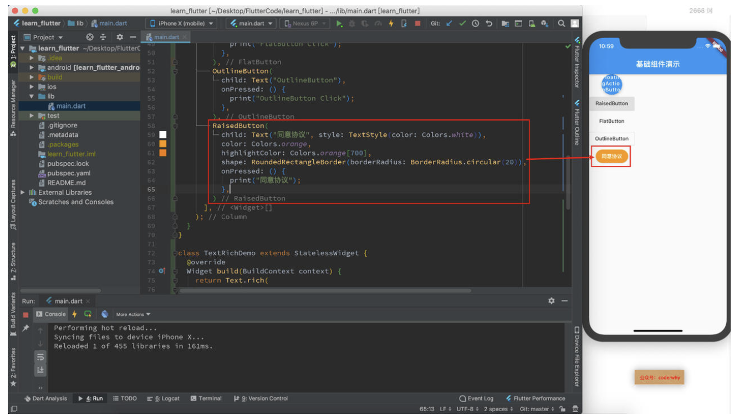Click the orange color swatch on line 61
734x415 pixels.
[x=163, y=153]
